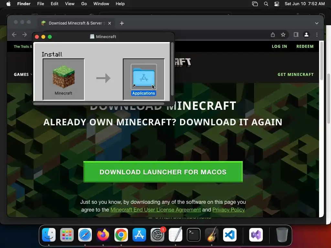
Task: Open System Settings in the dock
Action: (x=157, y=235)
